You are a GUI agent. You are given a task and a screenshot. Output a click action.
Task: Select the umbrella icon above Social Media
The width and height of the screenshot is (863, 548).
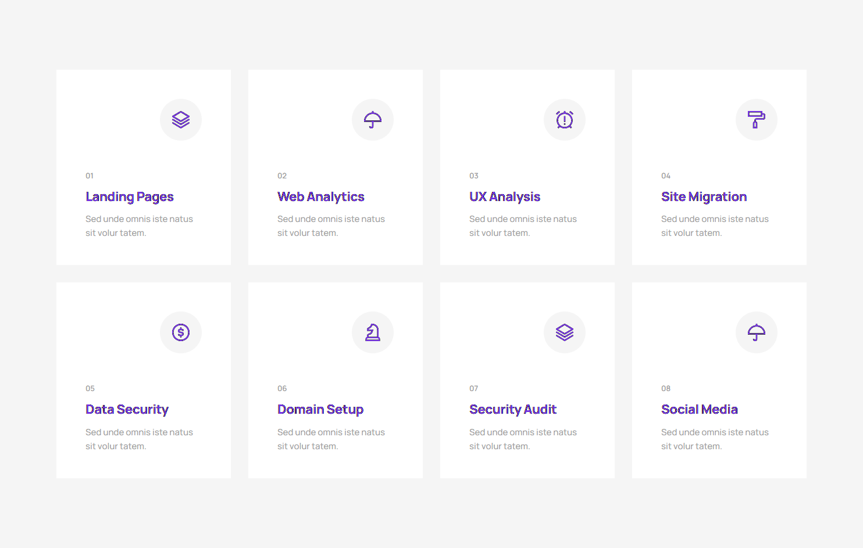coord(757,332)
